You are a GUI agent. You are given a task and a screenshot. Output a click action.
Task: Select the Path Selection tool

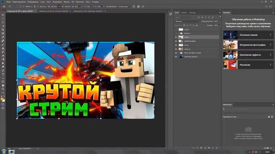coord(3,78)
